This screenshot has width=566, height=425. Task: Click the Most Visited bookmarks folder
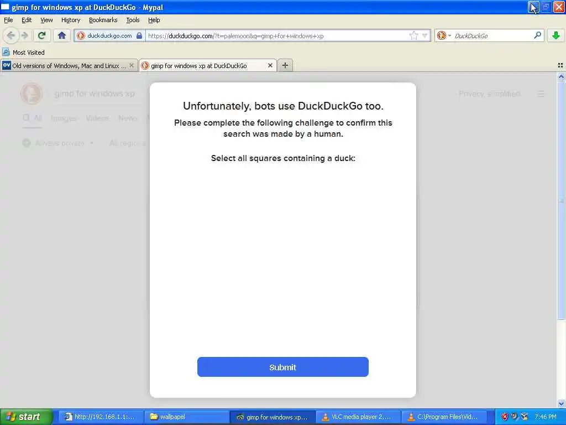[x=23, y=53]
